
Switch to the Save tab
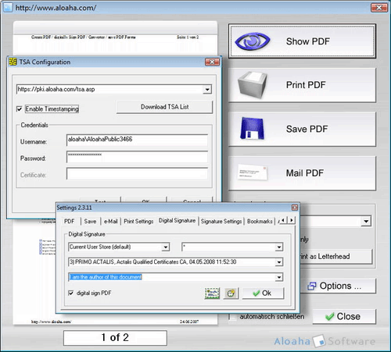[90, 221]
